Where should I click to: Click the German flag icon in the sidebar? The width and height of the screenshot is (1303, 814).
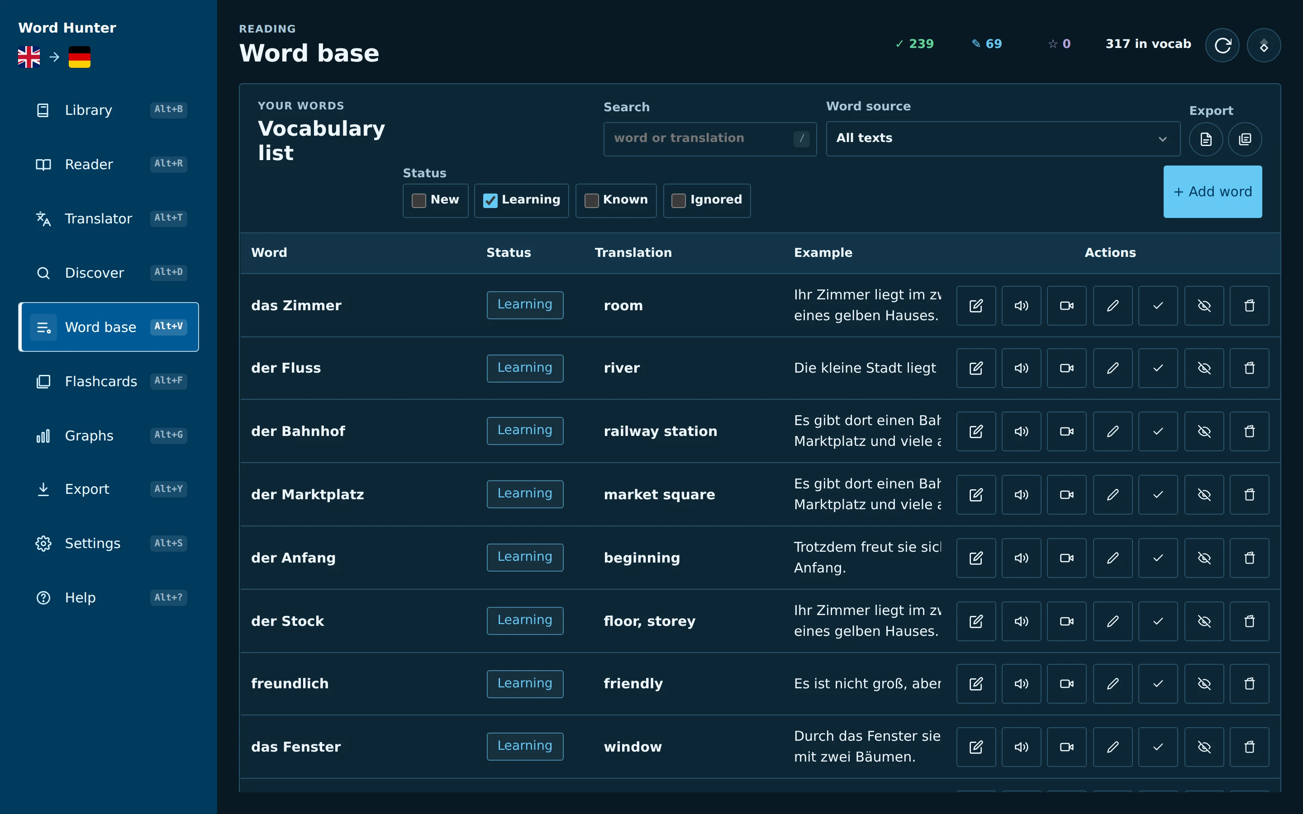80,57
